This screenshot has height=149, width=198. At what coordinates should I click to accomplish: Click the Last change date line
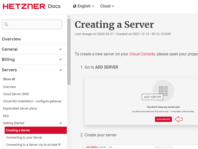coord(123,34)
